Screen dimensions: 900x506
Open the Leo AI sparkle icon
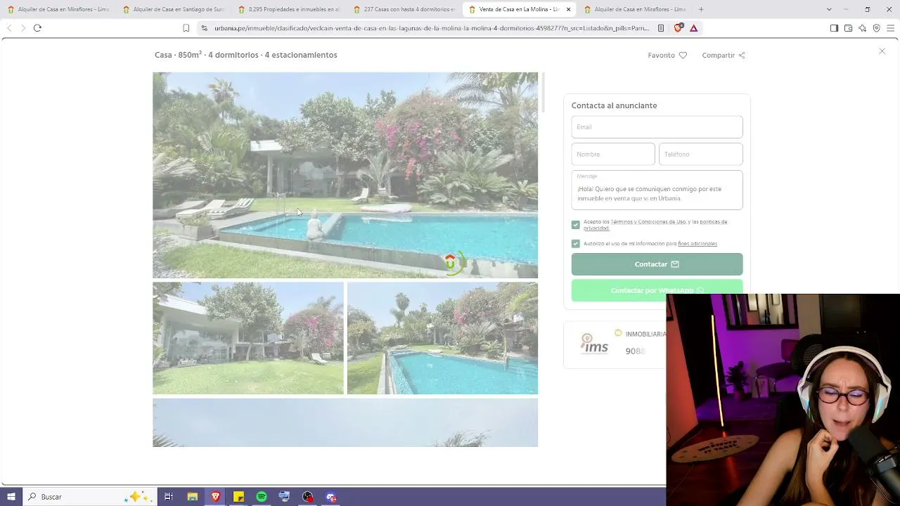coord(862,28)
